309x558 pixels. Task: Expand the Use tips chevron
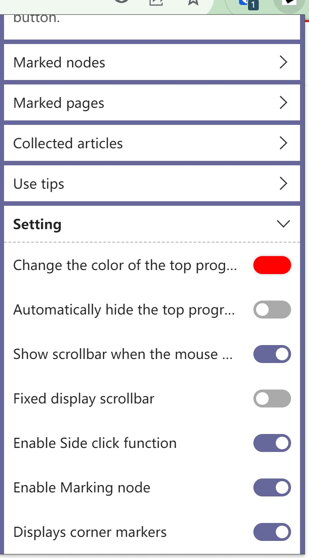pos(283,183)
